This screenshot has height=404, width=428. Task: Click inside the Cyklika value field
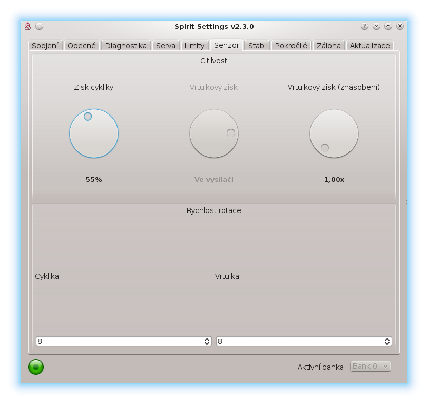118,341
